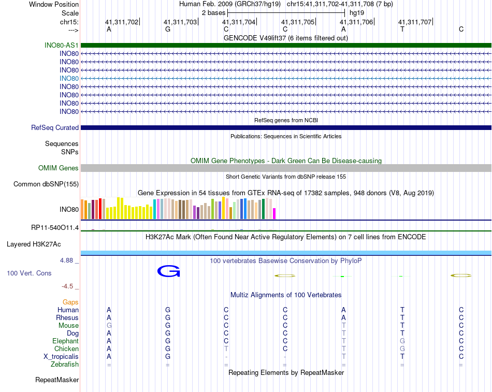Image resolution: width=492 pixels, height=392 pixels.
Task: Select the Zebrafish alignment row label
Action: (65, 365)
